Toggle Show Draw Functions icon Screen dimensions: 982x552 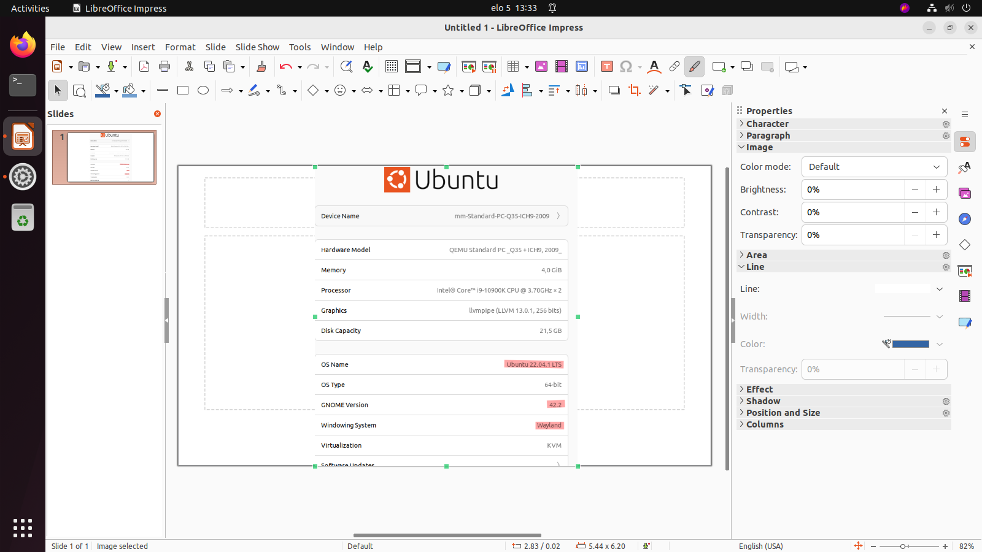tap(695, 67)
